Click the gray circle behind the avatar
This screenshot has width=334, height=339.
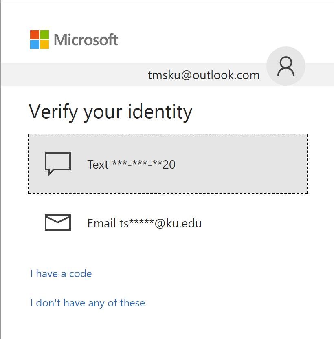point(286,66)
